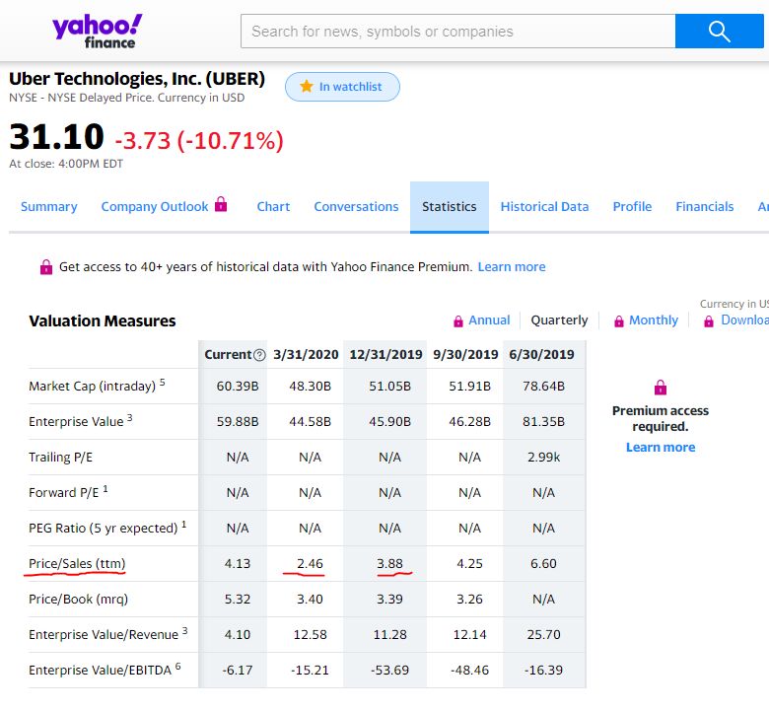Open the Historical Data tab
The image size is (769, 711).
pos(544,206)
